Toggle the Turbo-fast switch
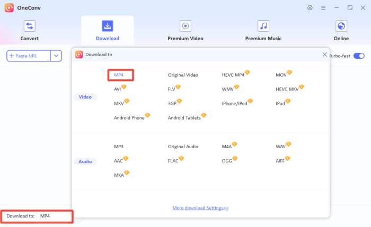 359,56
